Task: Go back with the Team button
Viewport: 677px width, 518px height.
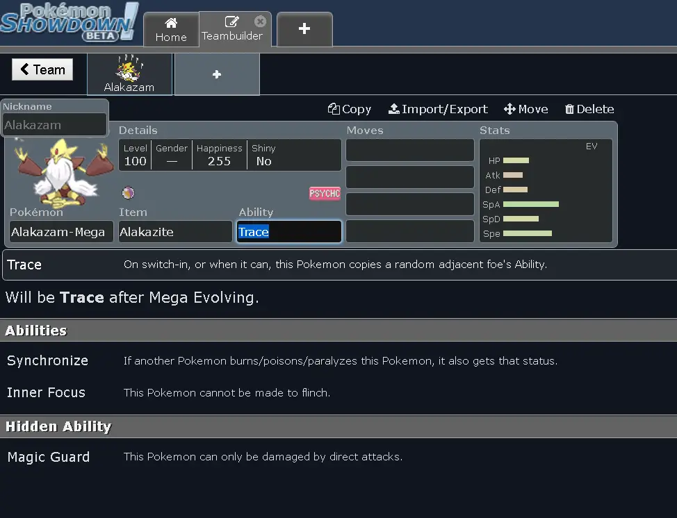Action: click(x=42, y=69)
